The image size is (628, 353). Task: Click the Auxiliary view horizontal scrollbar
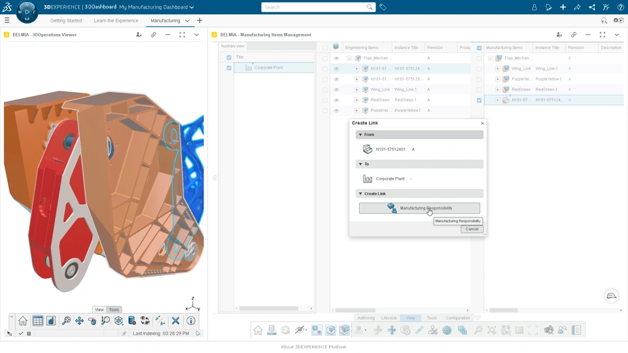click(x=269, y=309)
